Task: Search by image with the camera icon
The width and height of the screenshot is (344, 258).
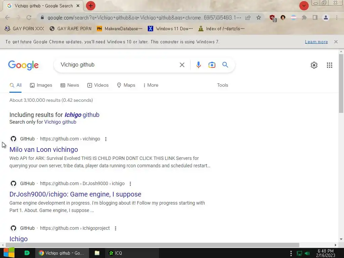Action: point(212,65)
